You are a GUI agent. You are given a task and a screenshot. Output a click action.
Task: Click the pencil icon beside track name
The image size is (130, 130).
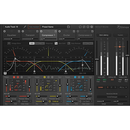[25, 27]
